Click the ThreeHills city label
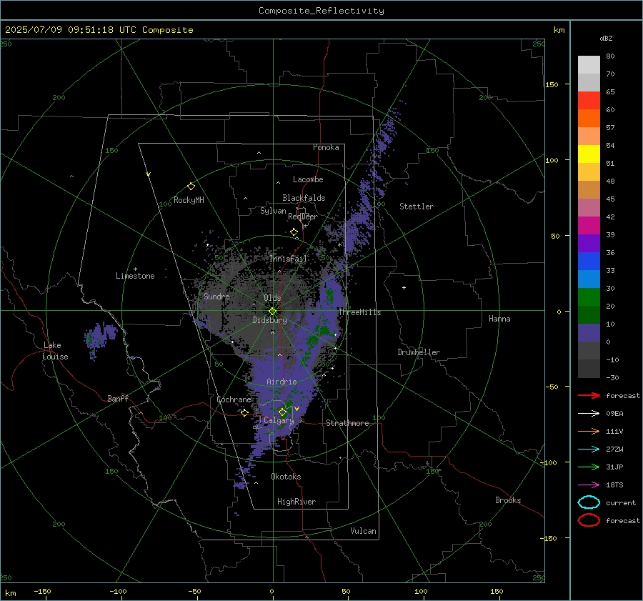This screenshot has height=601, width=643. tap(359, 312)
